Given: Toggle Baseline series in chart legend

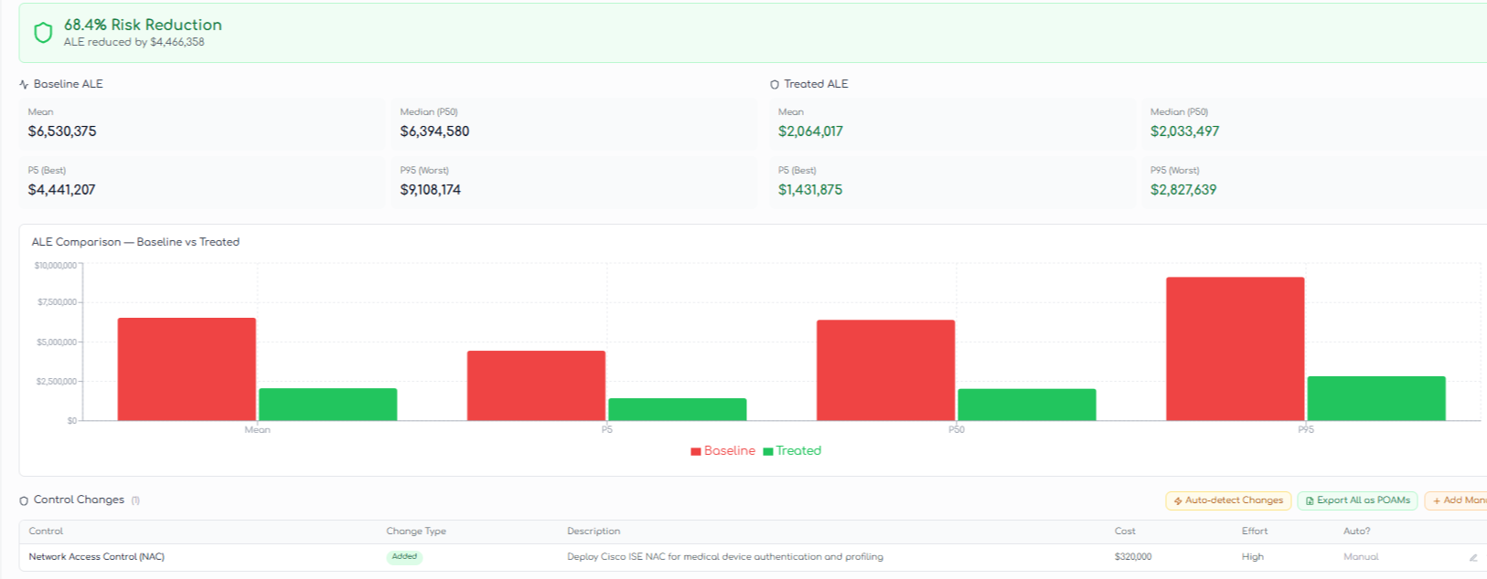Looking at the screenshot, I should (729, 451).
